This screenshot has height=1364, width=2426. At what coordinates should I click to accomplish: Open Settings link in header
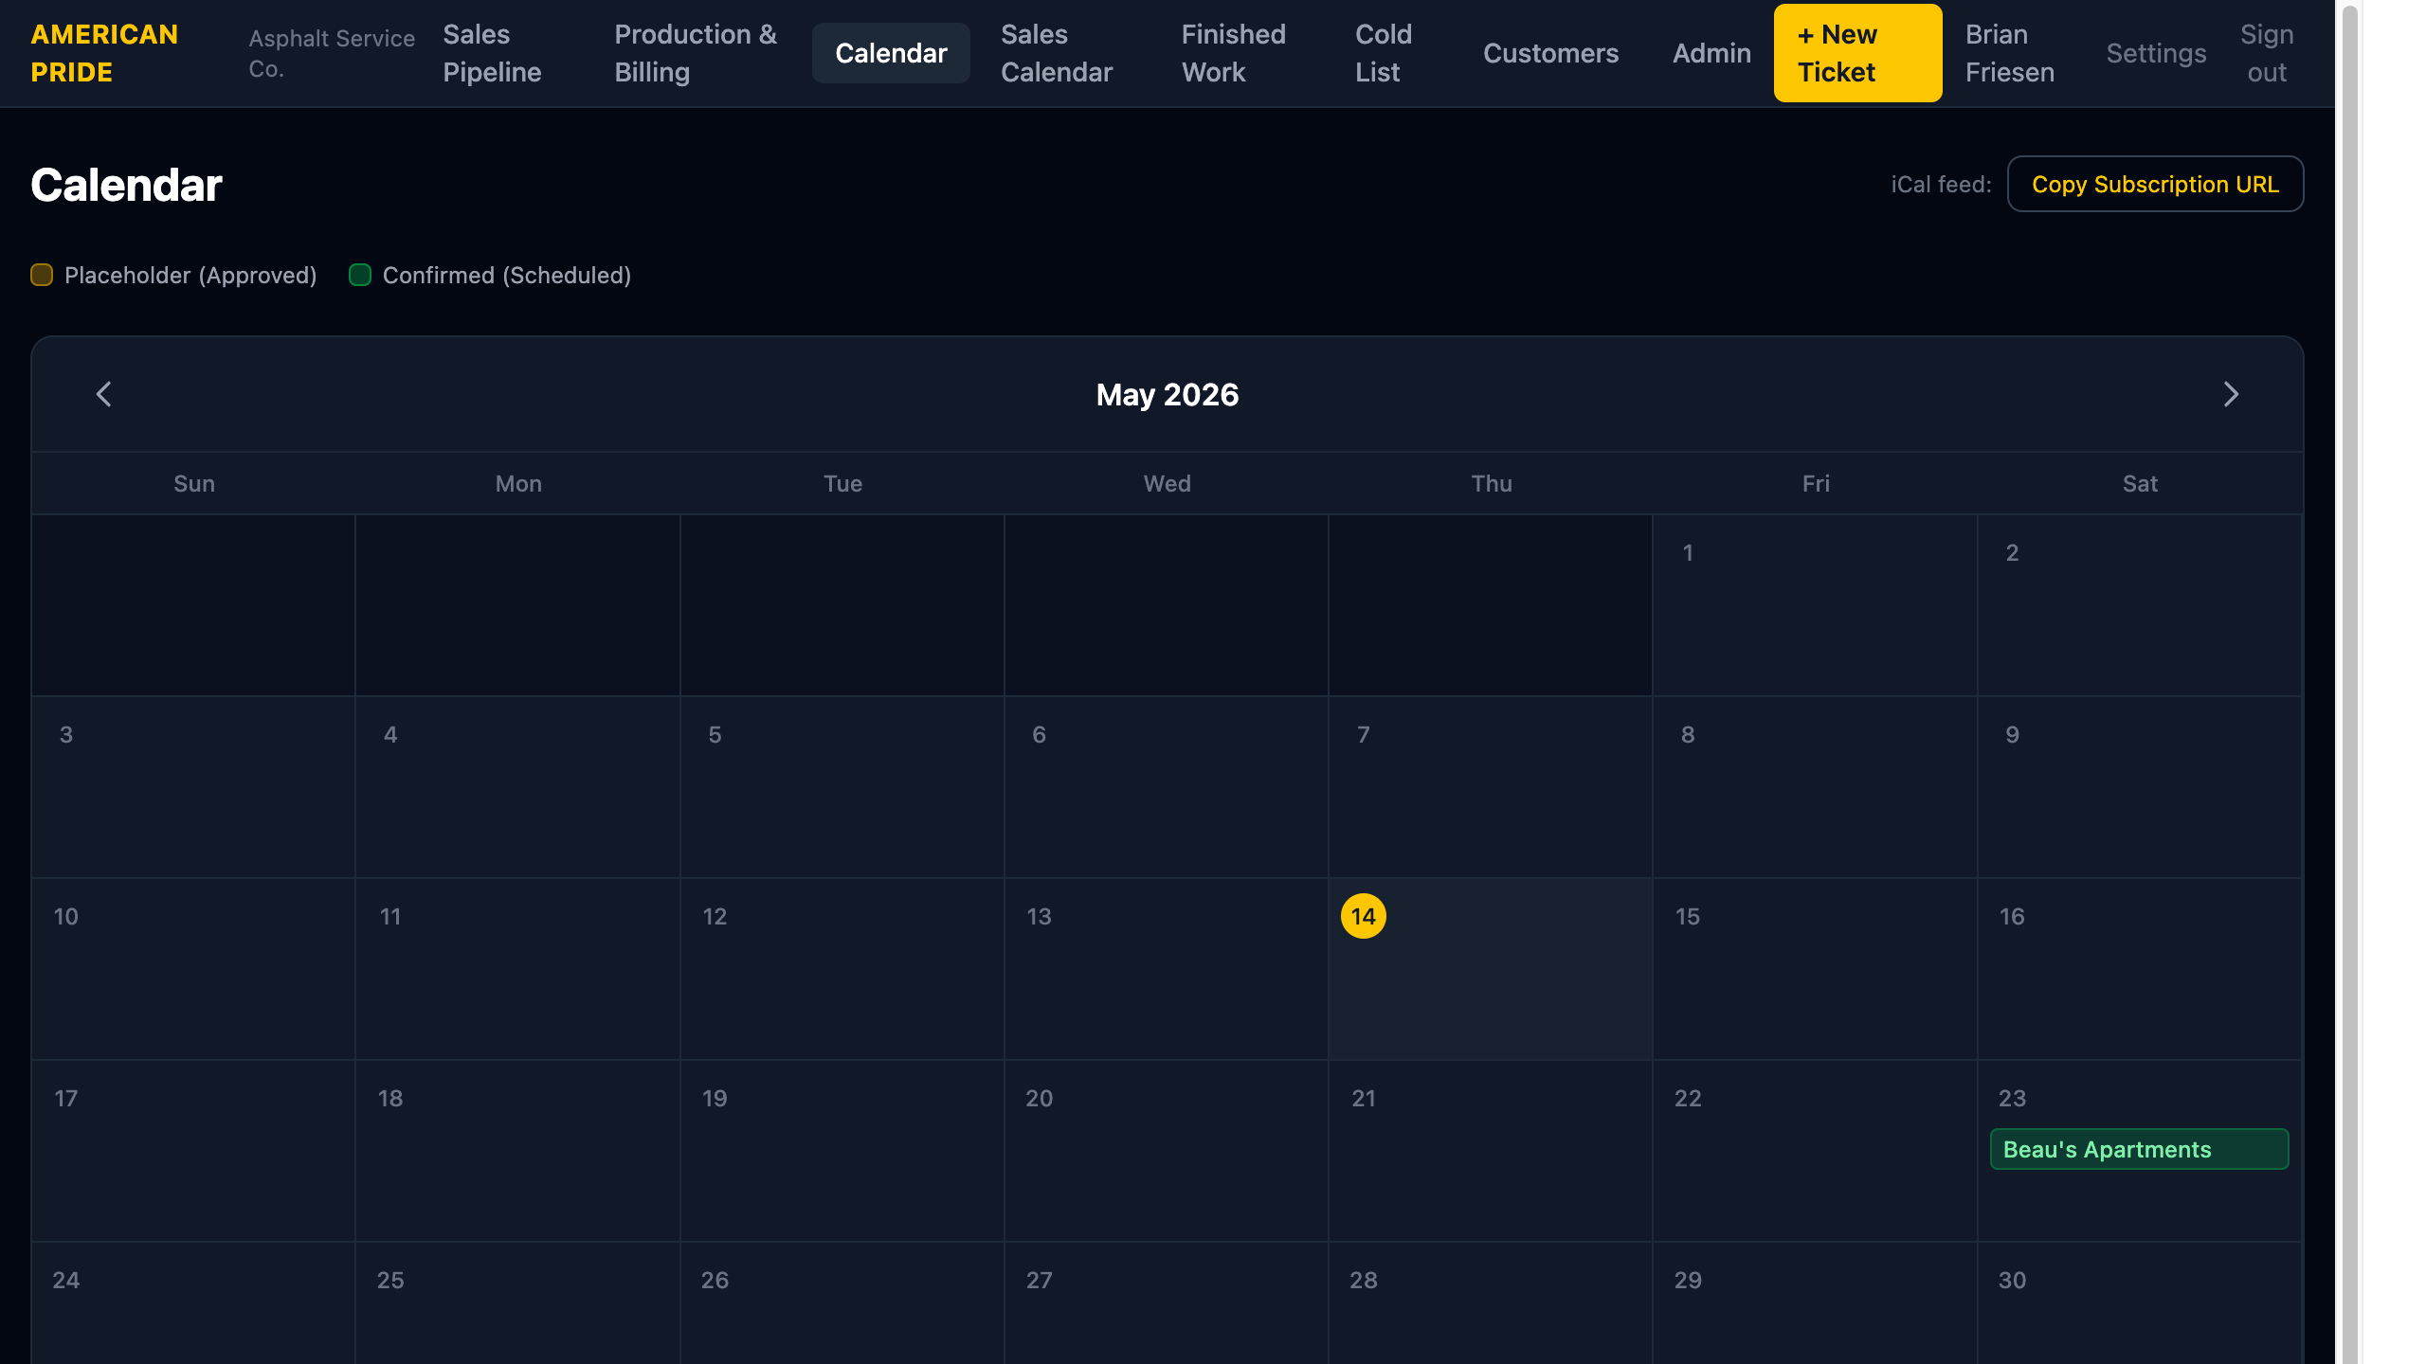[2156, 53]
